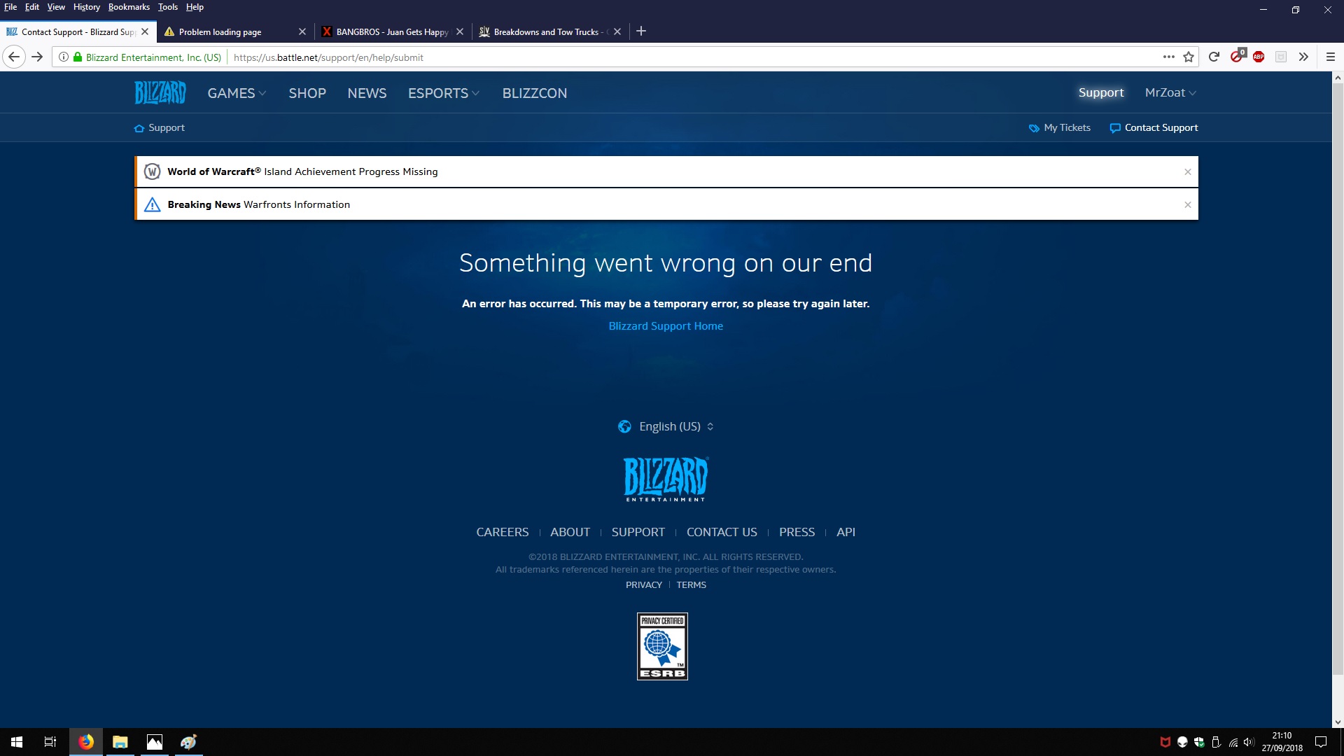The height and width of the screenshot is (756, 1344).
Task: Open the PRIVACY footer link
Action: tap(644, 585)
